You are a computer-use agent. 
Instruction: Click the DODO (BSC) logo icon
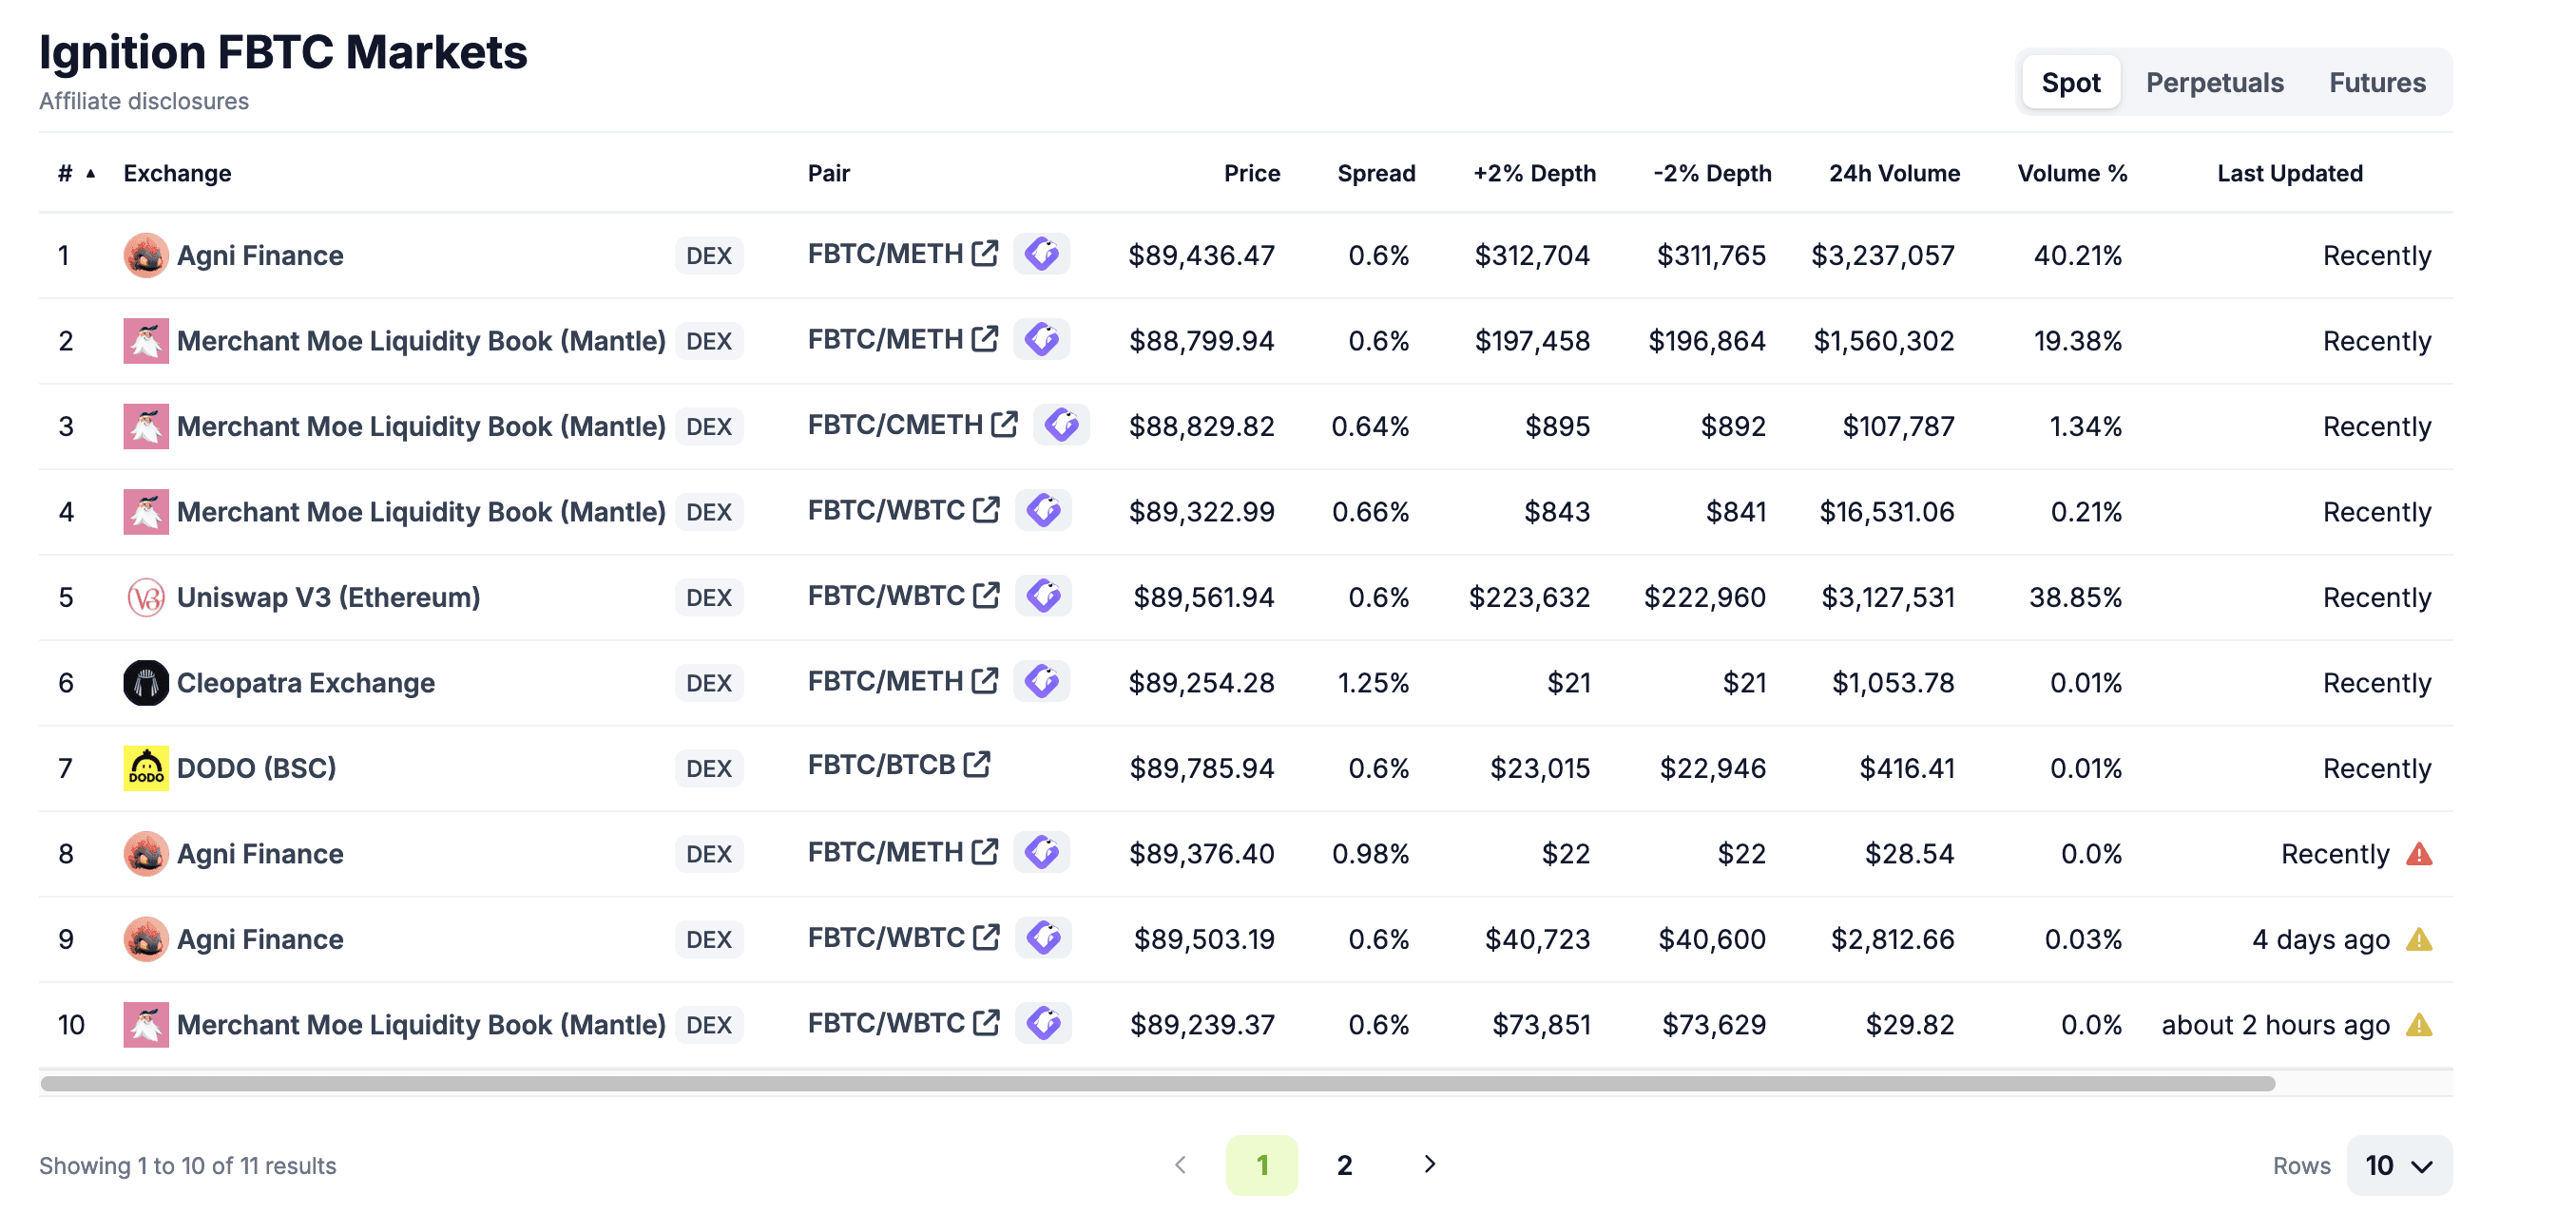[x=146, y=768]
